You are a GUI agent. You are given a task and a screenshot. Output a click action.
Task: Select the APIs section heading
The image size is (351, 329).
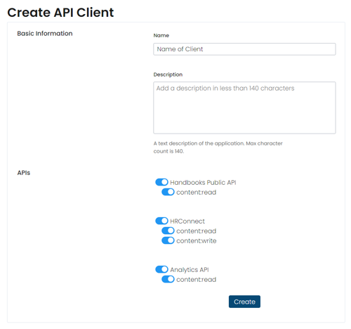pos(24,173)
